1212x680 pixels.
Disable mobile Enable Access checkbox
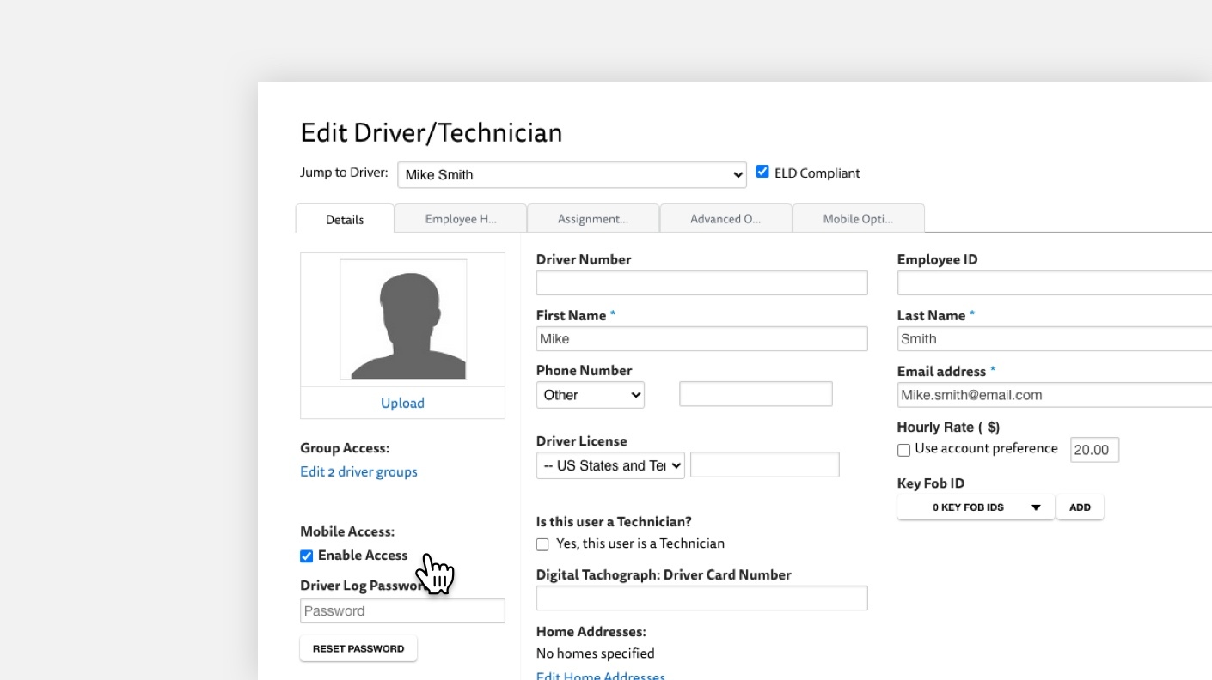[306, 556]
